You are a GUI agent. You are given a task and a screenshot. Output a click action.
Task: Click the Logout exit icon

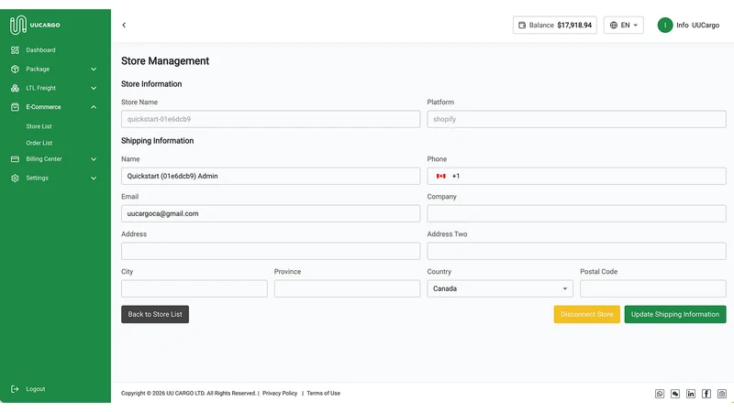tap(15, 388)
